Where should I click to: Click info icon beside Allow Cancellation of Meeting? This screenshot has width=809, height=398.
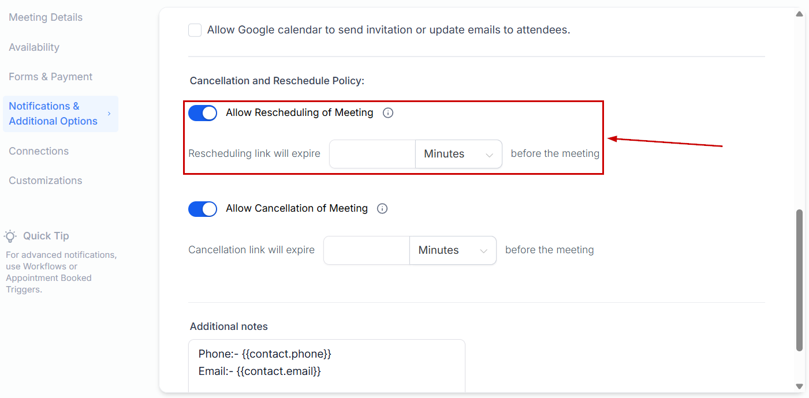point(382,209)
